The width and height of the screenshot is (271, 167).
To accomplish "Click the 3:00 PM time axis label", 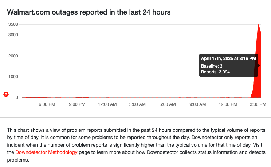I will (x=258, y=104).
